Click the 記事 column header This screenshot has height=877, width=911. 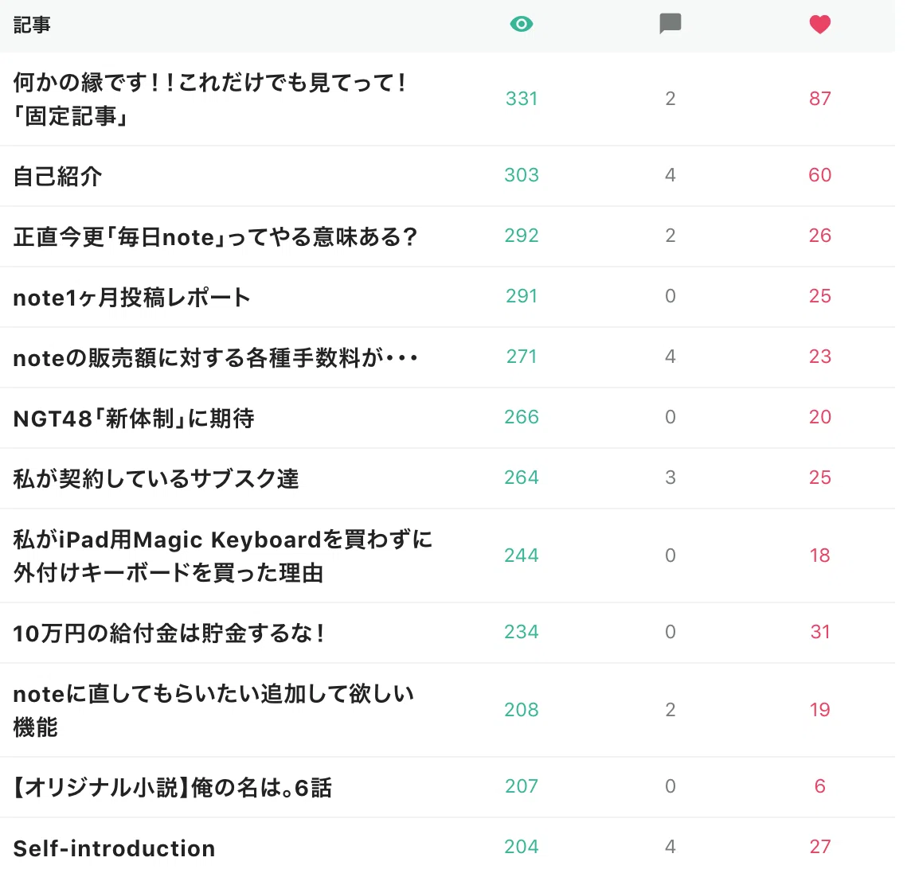point(32,25)
